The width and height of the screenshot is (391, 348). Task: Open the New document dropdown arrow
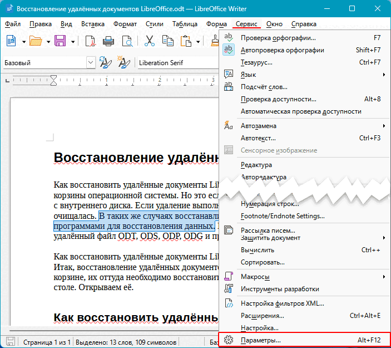[x=24, y=42]
